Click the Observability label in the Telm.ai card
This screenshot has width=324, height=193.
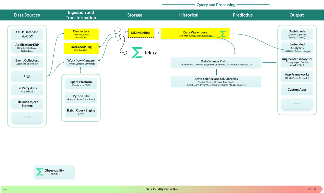(54, 170)
